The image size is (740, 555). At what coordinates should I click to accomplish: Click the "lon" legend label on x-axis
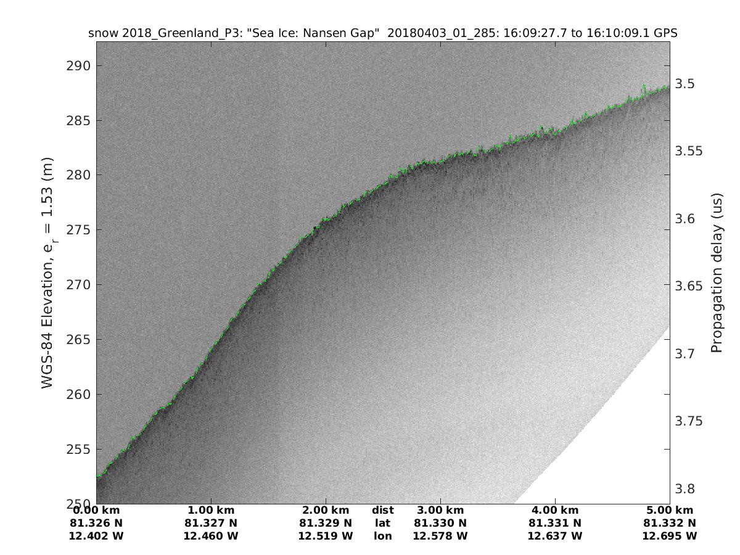point(382,536)
